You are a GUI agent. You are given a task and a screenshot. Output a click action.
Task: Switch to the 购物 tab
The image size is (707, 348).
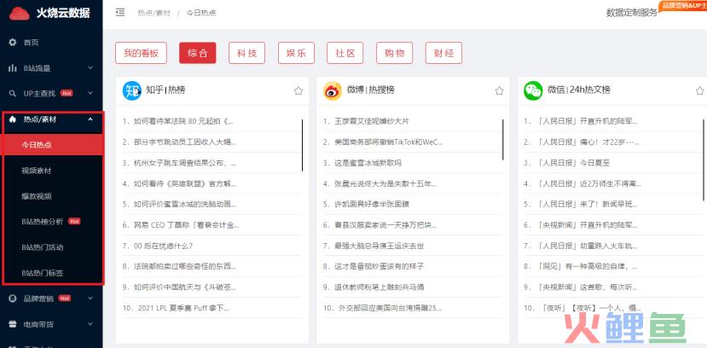click(x=395, y=53)
